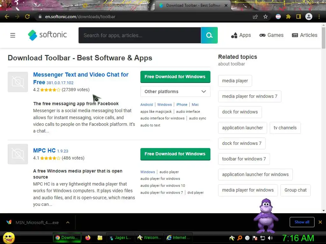Open the Apps navigation item
The image size is (326, 244).
241,35
